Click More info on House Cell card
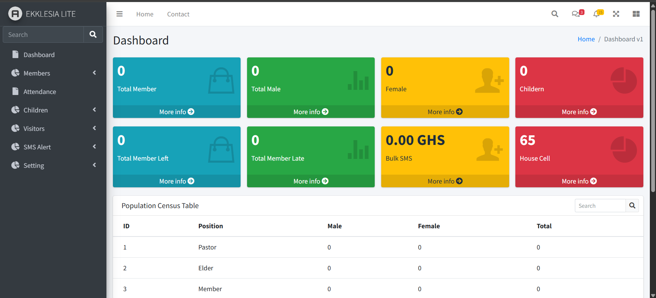 pos(579,181)
